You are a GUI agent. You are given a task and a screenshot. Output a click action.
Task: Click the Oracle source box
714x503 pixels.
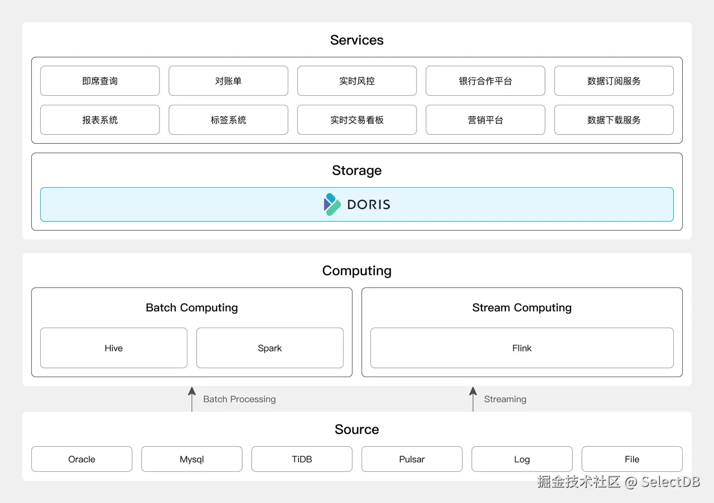click(81, 459)
